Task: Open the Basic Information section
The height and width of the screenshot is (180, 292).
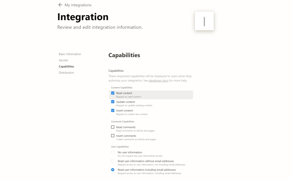Action: pos(70,54)
